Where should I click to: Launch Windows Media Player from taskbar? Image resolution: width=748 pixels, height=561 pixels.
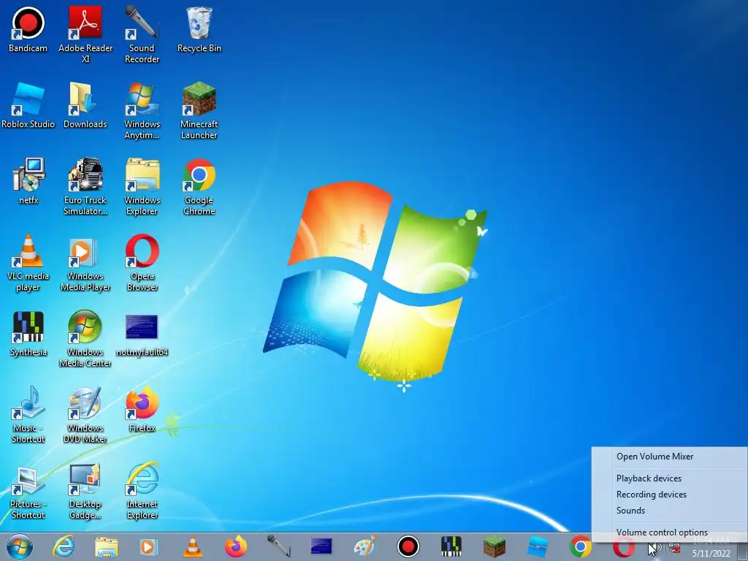pos(148,546)
